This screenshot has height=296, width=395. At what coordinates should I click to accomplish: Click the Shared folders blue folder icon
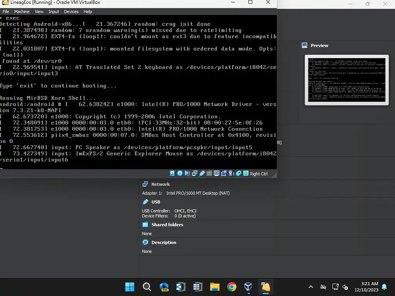(145, 225)
